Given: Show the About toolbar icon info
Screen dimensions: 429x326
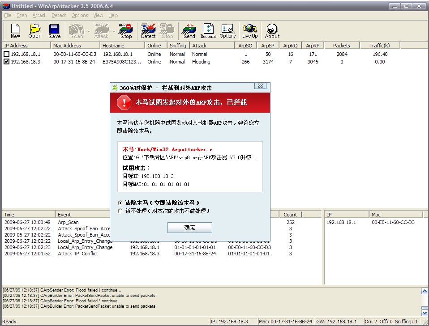Looking at the screenshot, I should pyautogui.click(x=272, y=31).
